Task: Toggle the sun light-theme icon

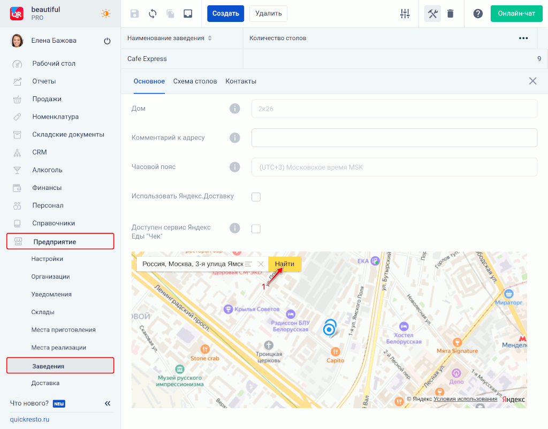Action: coord(106,13)
